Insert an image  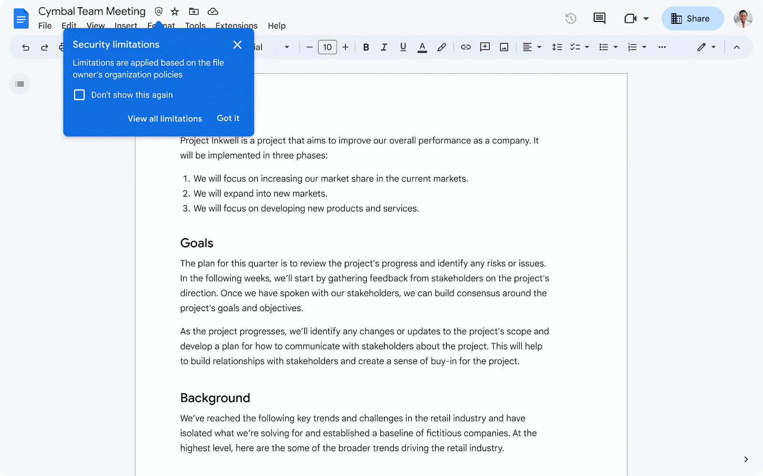click(x=504, y=47)
